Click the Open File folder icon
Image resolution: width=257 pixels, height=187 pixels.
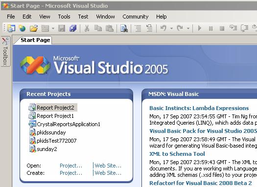coord(34,28)
